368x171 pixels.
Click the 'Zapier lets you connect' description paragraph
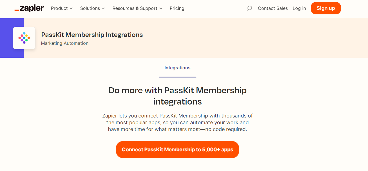click(177, 123)
